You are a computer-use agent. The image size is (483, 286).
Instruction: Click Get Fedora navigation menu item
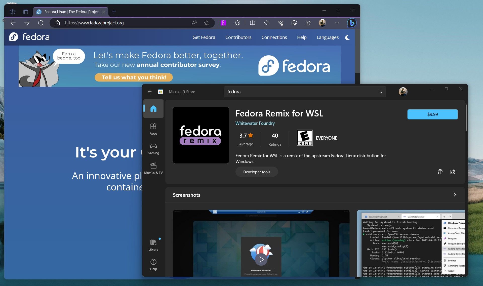point(204,37)
